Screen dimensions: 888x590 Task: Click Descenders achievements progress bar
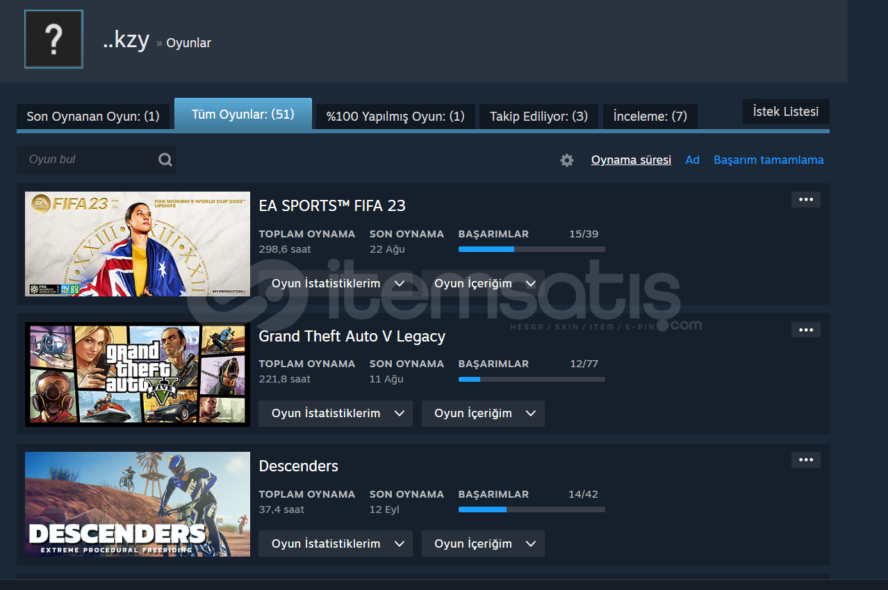click(532, 509)
